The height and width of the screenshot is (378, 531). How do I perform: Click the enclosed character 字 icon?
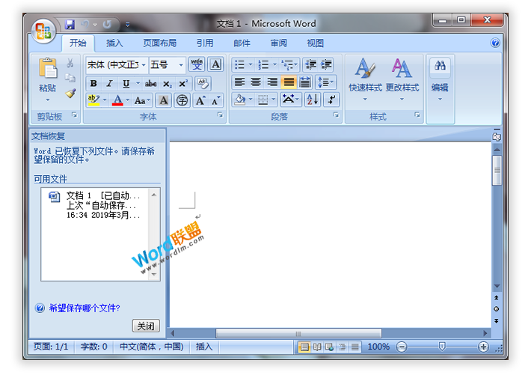[x=182, y=100]
